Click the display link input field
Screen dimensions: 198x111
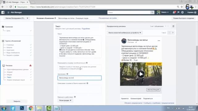coord(80,68)
